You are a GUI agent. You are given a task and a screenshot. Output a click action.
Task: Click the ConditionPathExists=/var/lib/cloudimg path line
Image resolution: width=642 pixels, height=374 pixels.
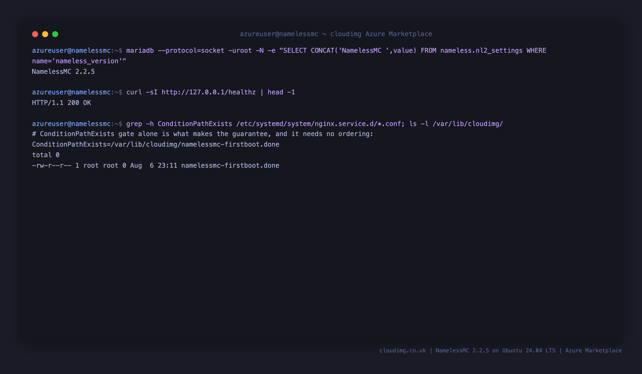[156, 145]
